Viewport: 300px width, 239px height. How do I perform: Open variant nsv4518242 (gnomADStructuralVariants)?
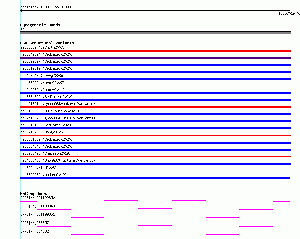pyautogui.click(x=58, y=118)
